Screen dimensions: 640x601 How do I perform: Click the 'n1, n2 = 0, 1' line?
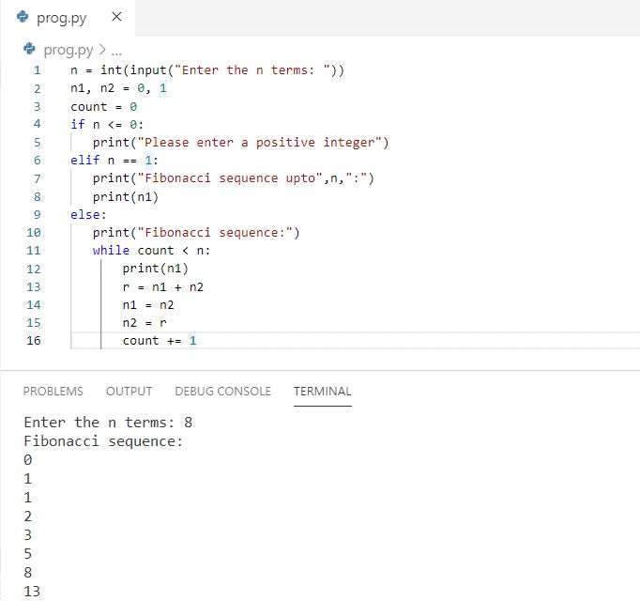[118, 88]
